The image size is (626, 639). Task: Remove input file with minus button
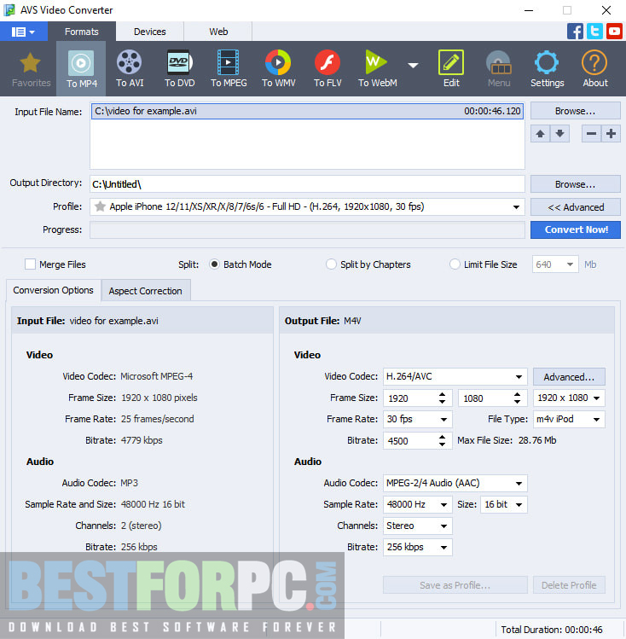[x=591, y=134]
